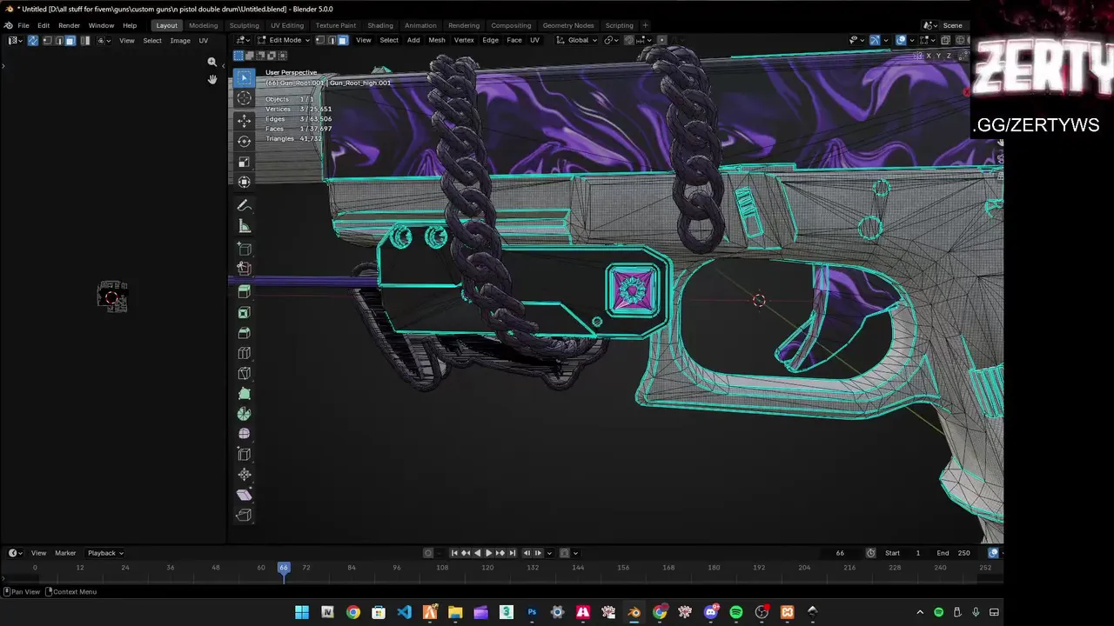Viewport: 1114px width, 626px height.
Task: Select the Move tool
Action: click(244, 120)
